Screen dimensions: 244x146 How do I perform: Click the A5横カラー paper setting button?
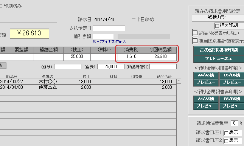218,18
